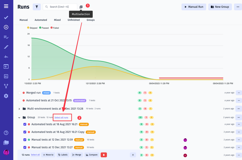Open options for Manual tests 13 Dec 13:27

(x=239, y=147)
